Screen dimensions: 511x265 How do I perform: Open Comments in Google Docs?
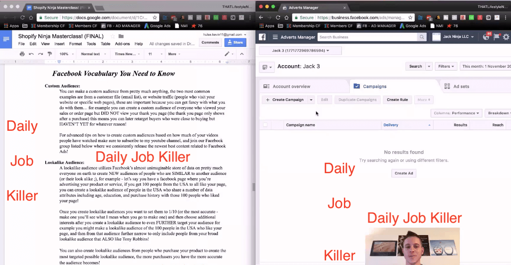point(210,42)
